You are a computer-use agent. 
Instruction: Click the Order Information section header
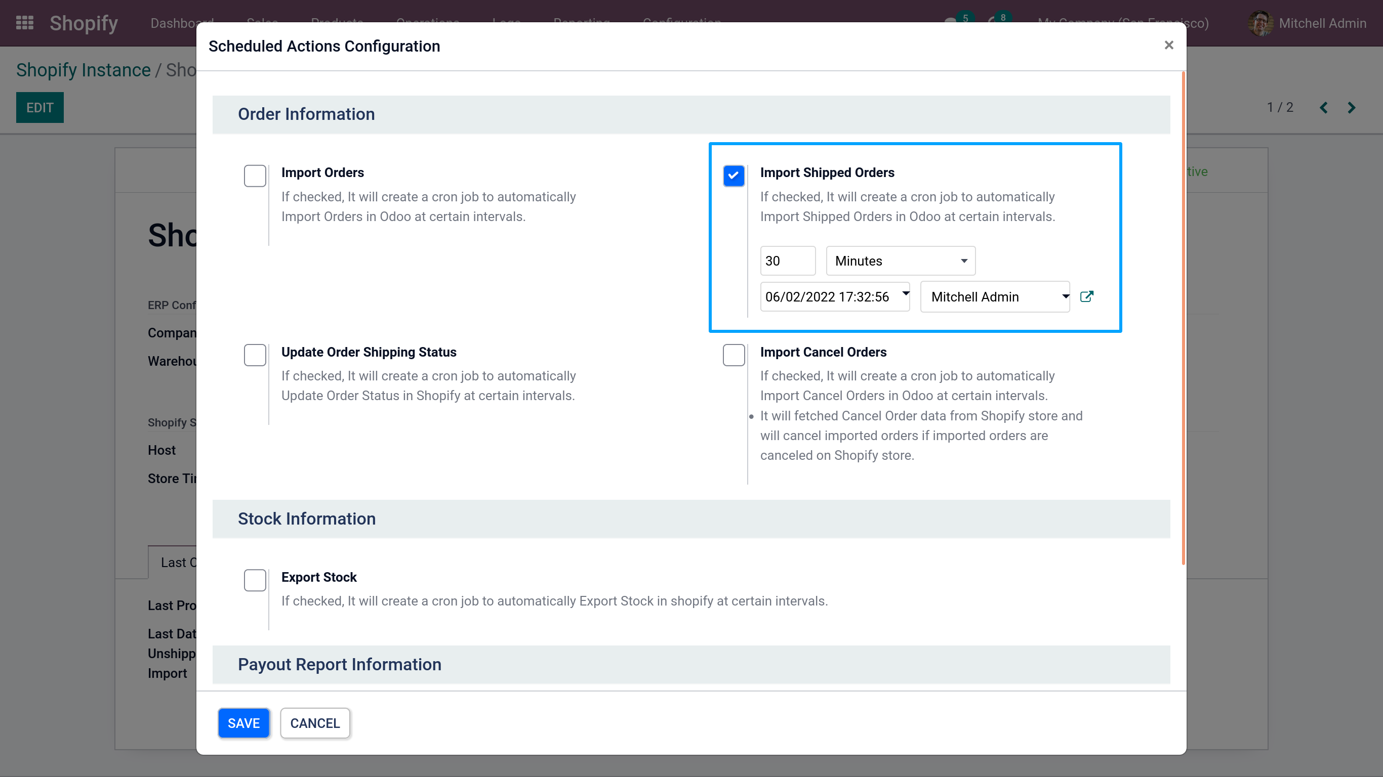691,114
